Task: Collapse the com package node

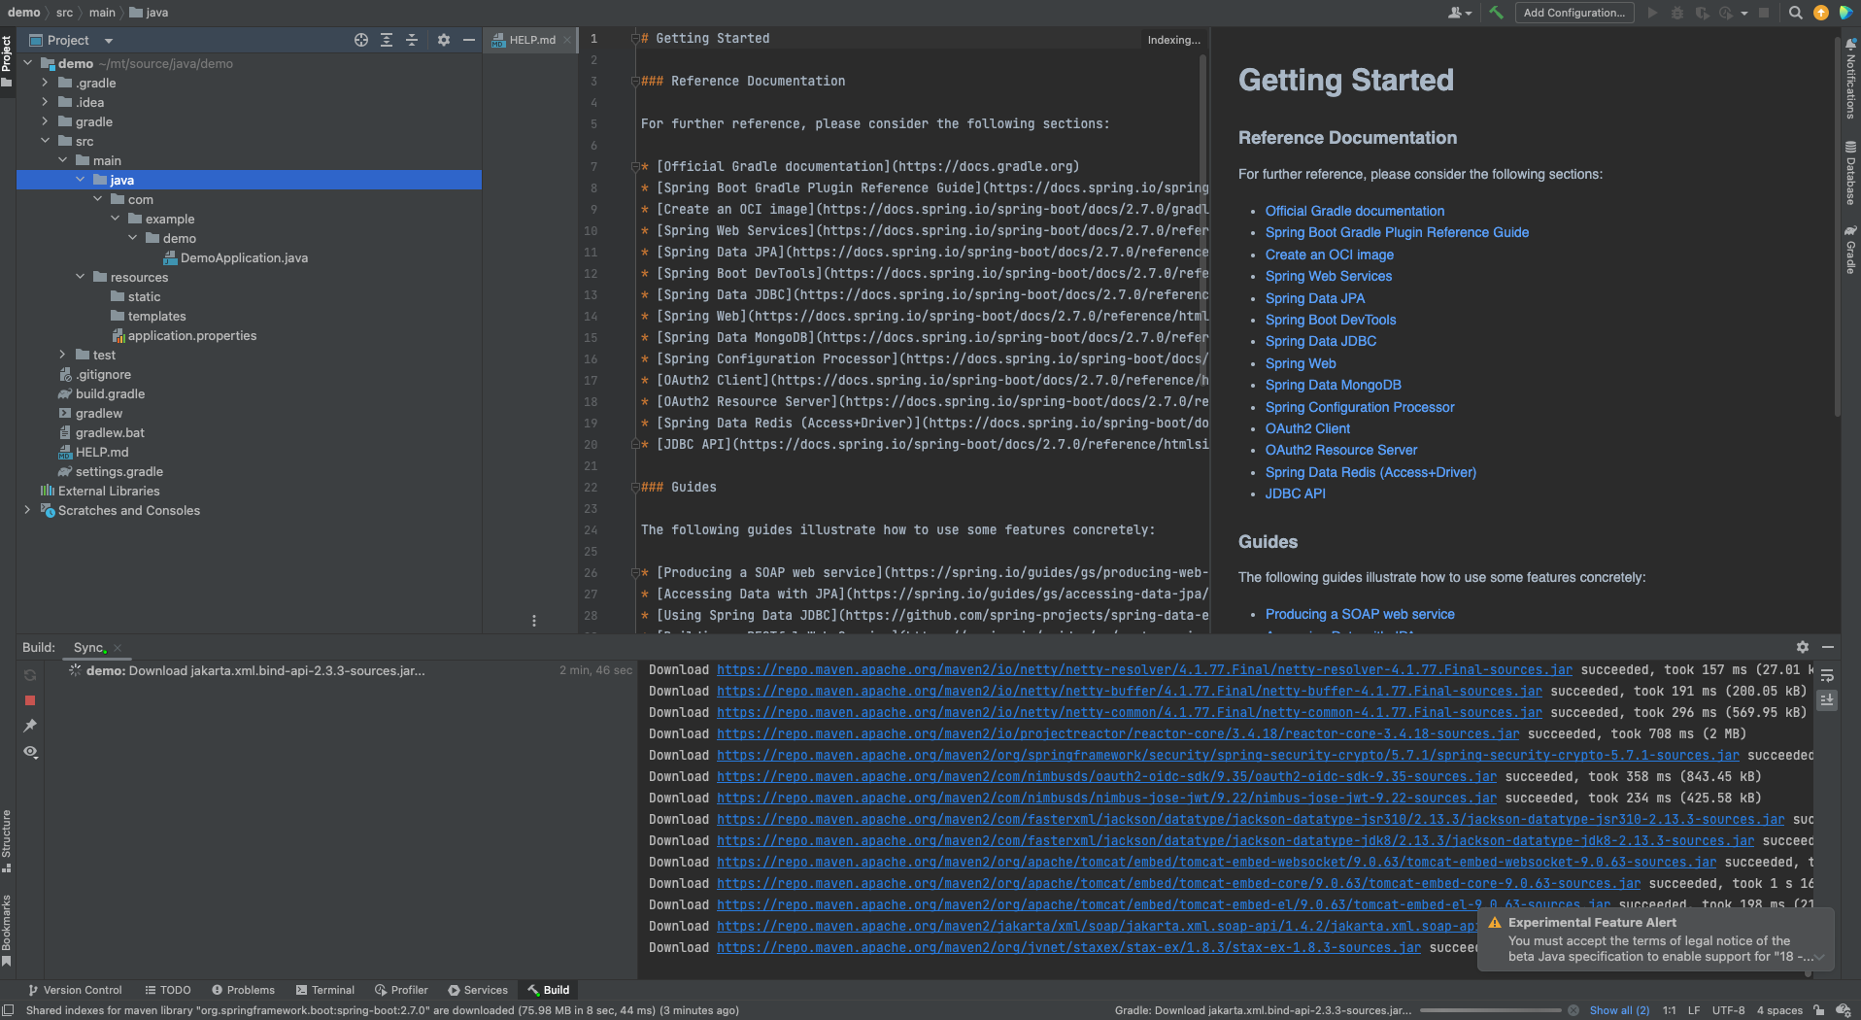Action: pos(97,199)
